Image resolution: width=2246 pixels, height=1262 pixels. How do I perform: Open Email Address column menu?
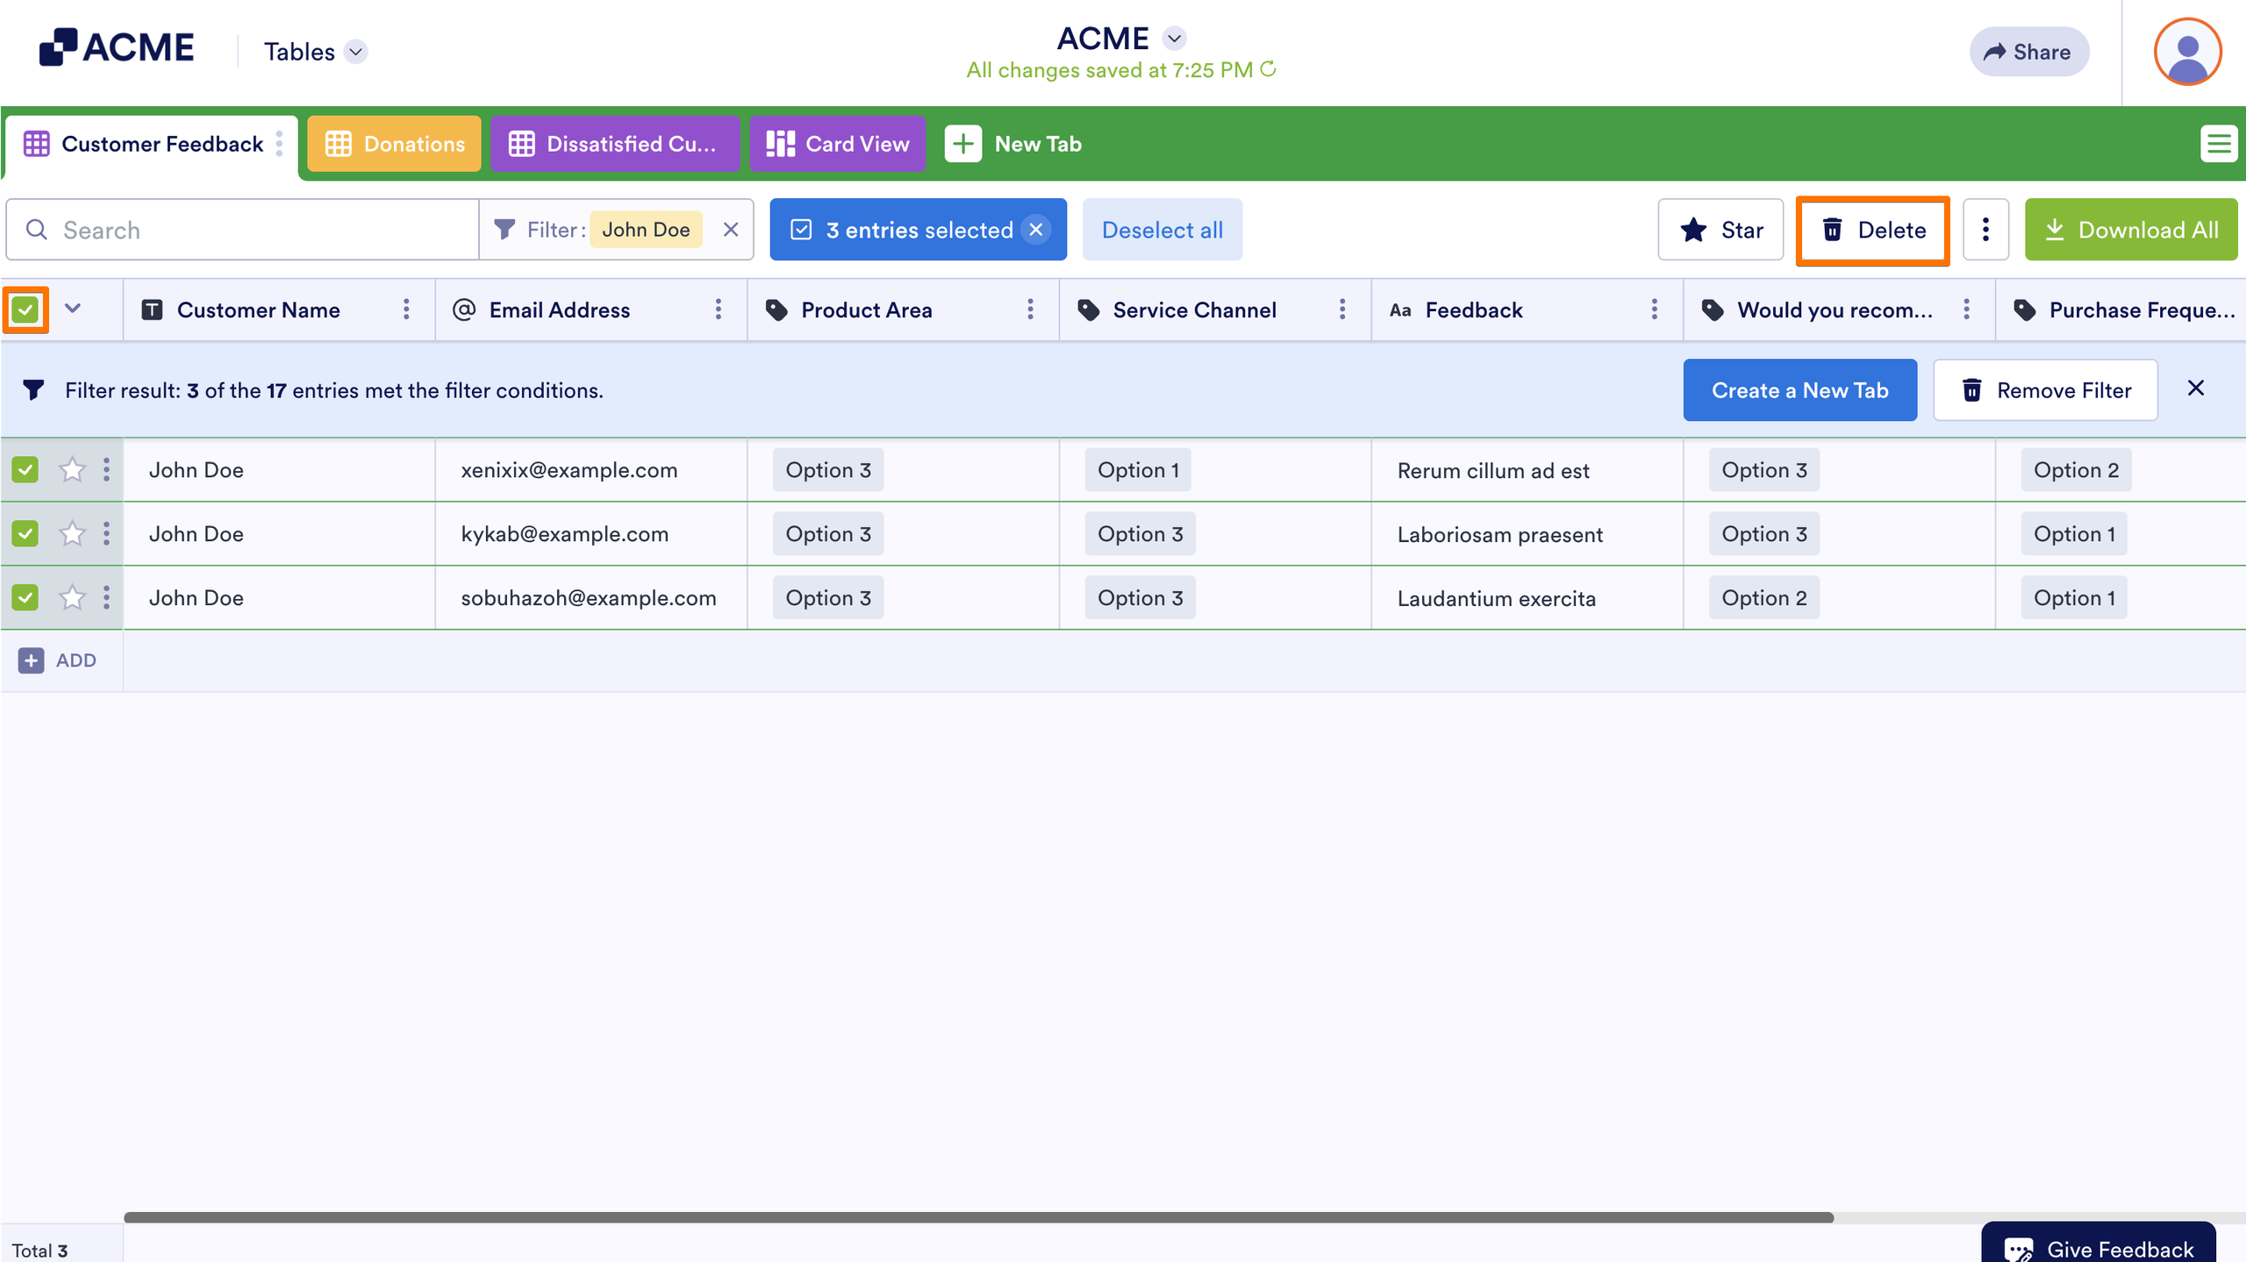[719, 310]
